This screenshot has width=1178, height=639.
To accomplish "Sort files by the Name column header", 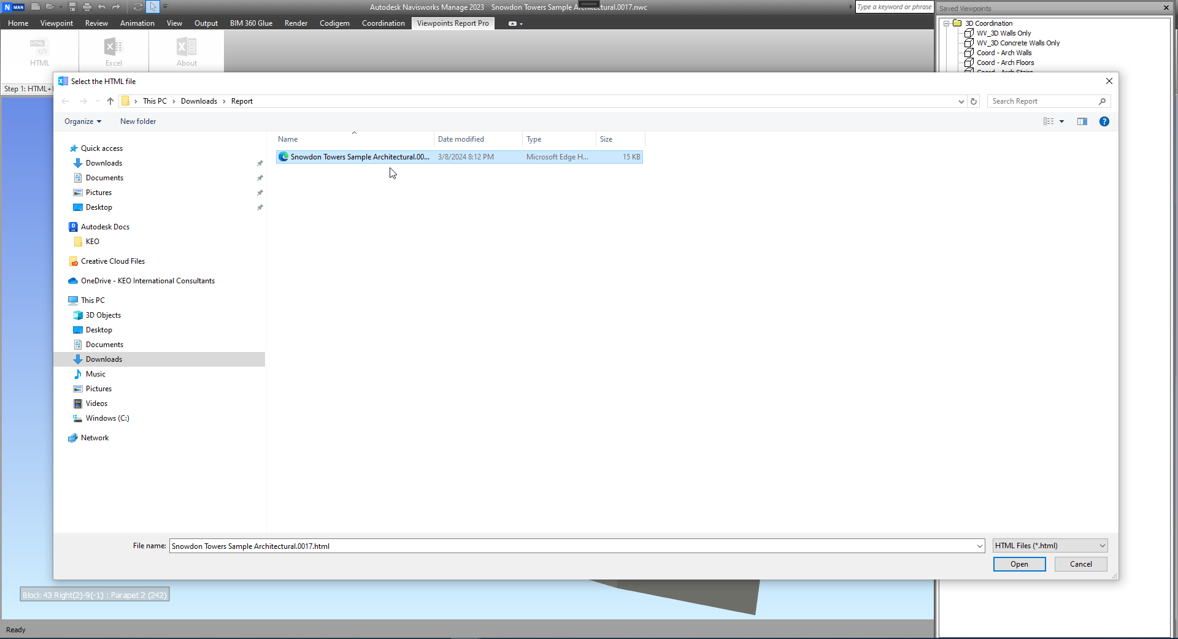I will click(354, 139).
